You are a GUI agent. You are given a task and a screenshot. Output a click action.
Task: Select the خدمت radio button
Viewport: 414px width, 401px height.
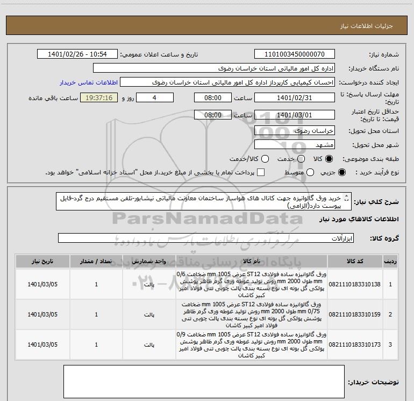point(301,159)
